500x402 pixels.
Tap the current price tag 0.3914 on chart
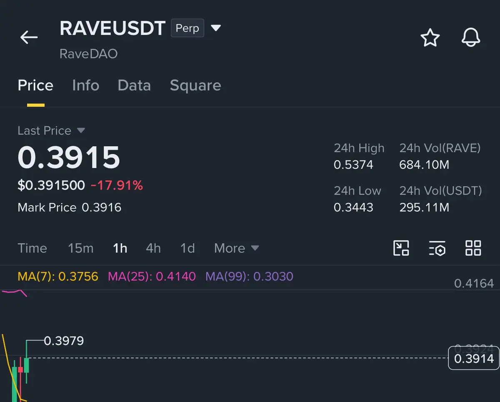pos(474,358)
